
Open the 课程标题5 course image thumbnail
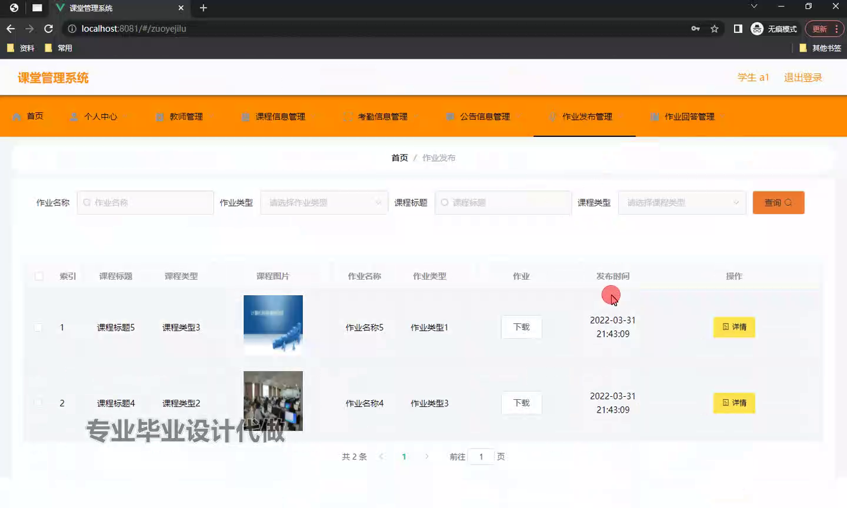(273, 325)
